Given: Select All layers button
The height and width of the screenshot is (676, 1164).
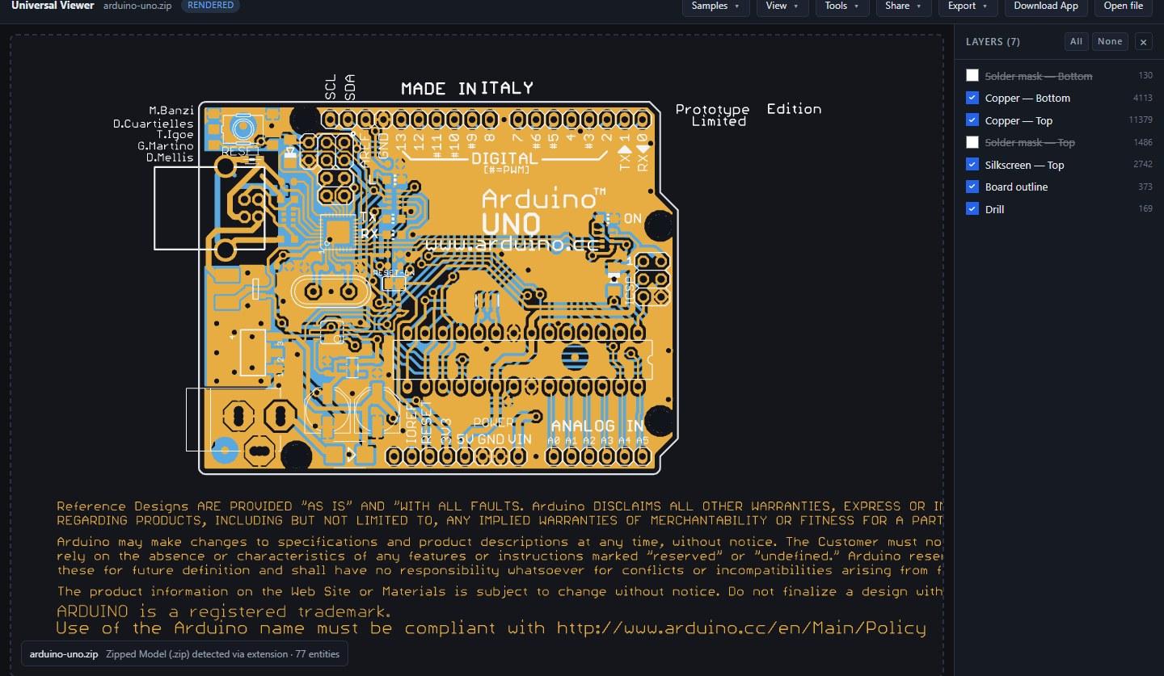Looking at the screenshot, I should pos(1076,42).
